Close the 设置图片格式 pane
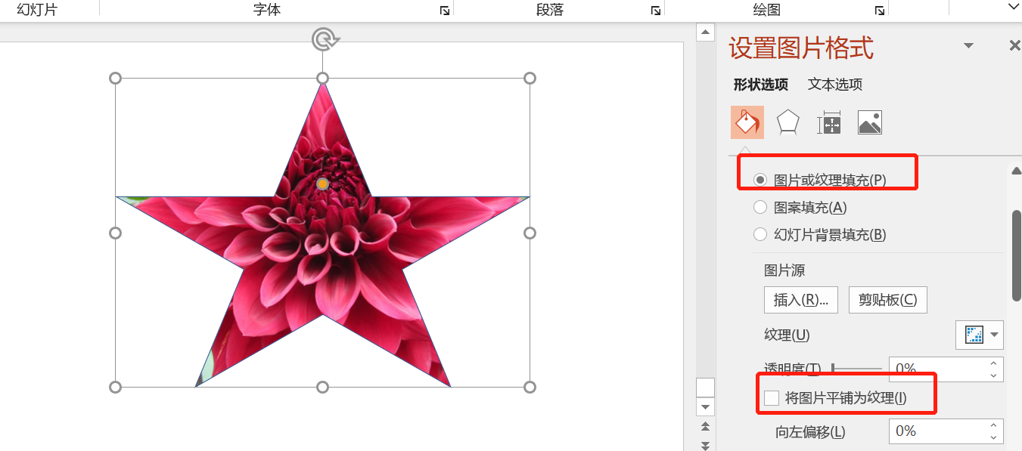 coord(1014,46)
